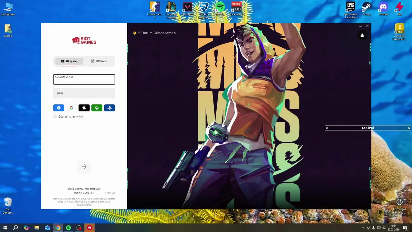Click the Hesap Oluştur link
Image resolution: width=412 pixels, height=232 pixels.
coord(84,193)
